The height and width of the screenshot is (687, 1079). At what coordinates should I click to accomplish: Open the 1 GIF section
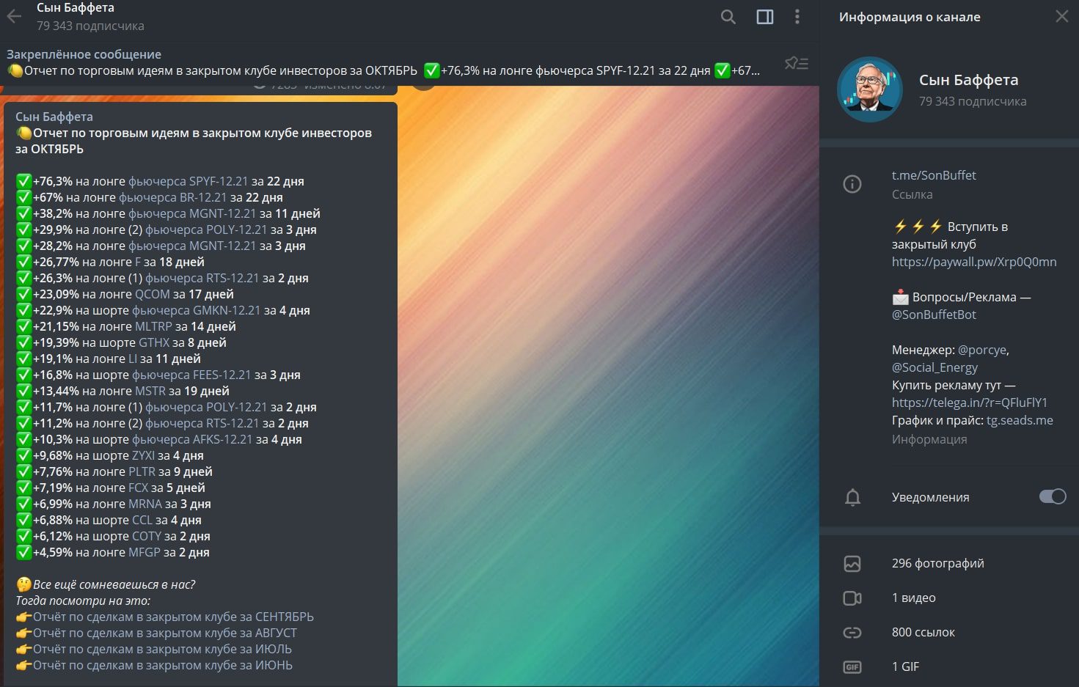[x=905, y=667]
